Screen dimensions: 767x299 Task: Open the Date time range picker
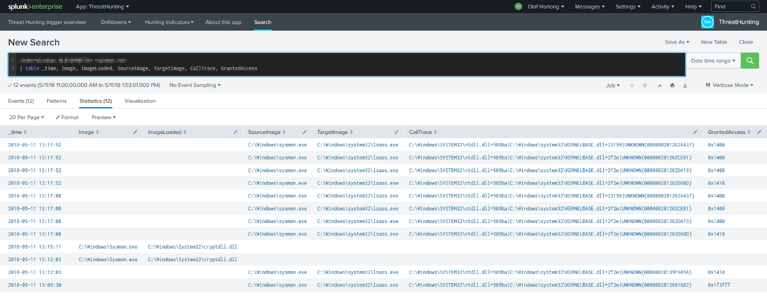(x=713, y=61)
